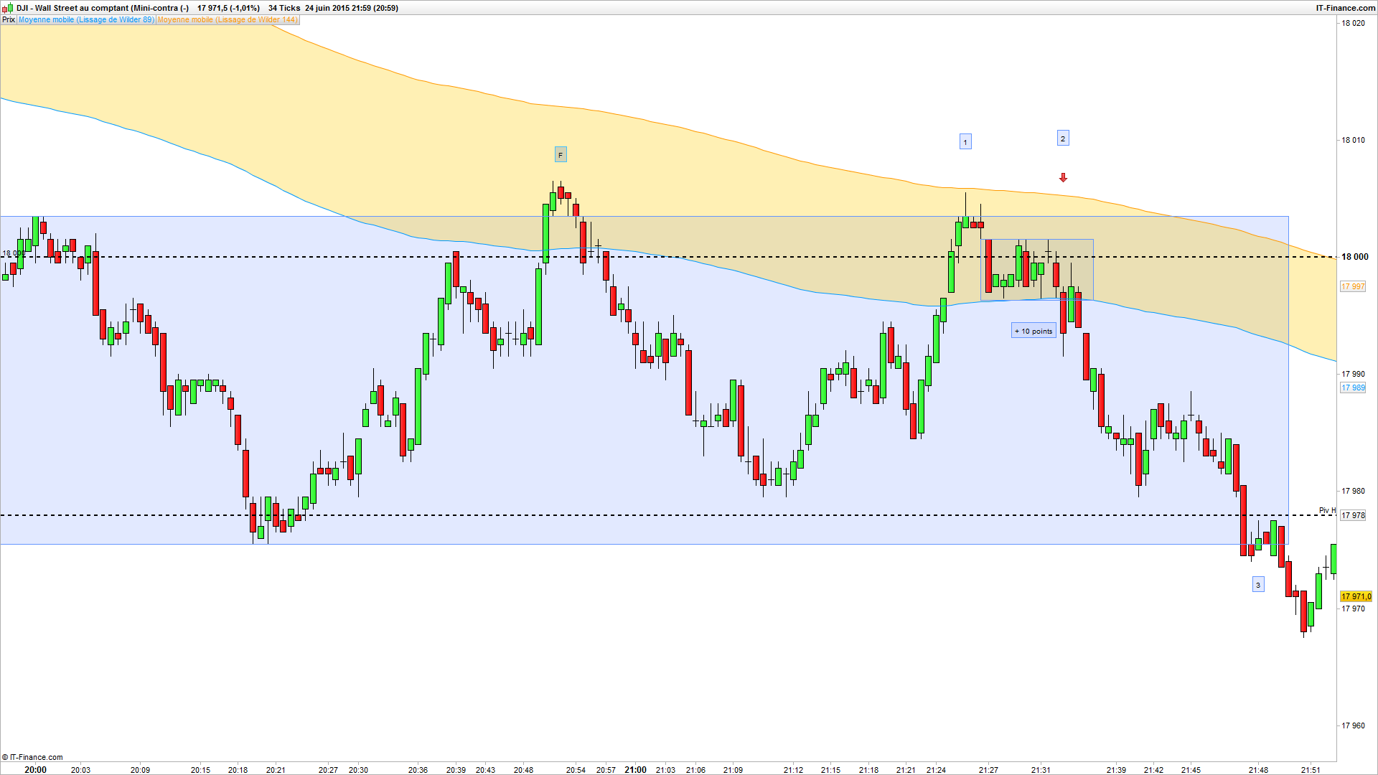Image resolution: width=1378 pixels, height=775 pixels.
Task: Click the 17 978 pivot price tag
Action: (1353, 515)
